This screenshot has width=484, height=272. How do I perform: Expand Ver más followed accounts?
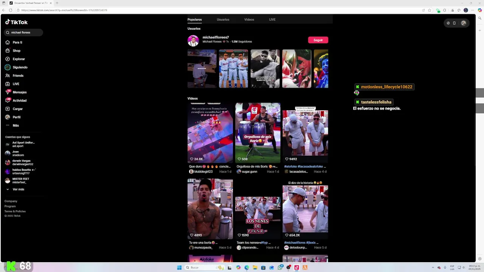(x=15, y=189)
